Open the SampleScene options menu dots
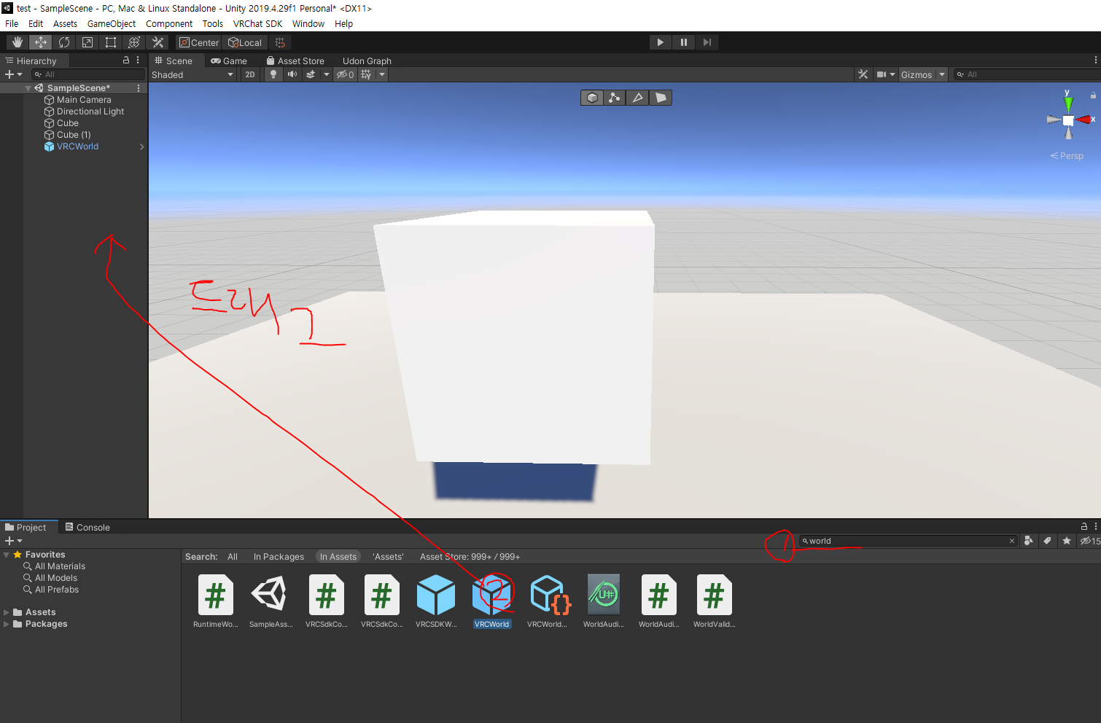The height and width of the screenshot is (723, 1101). tap(139, 87)
